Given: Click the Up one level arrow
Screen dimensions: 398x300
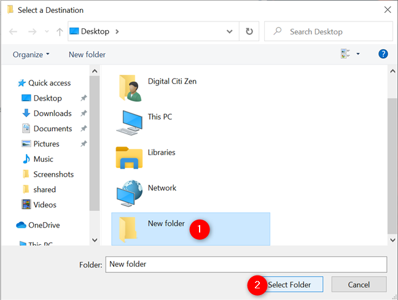Looking at the screenshot, I should (60, 31).
